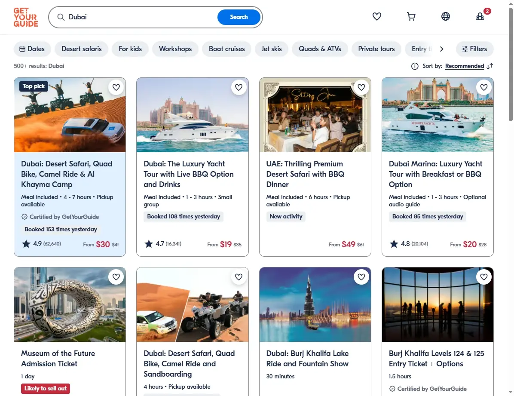Open the Museum of the Future photo
The height and width of the screenshot is (396, 514).
(x=70, y=304)
